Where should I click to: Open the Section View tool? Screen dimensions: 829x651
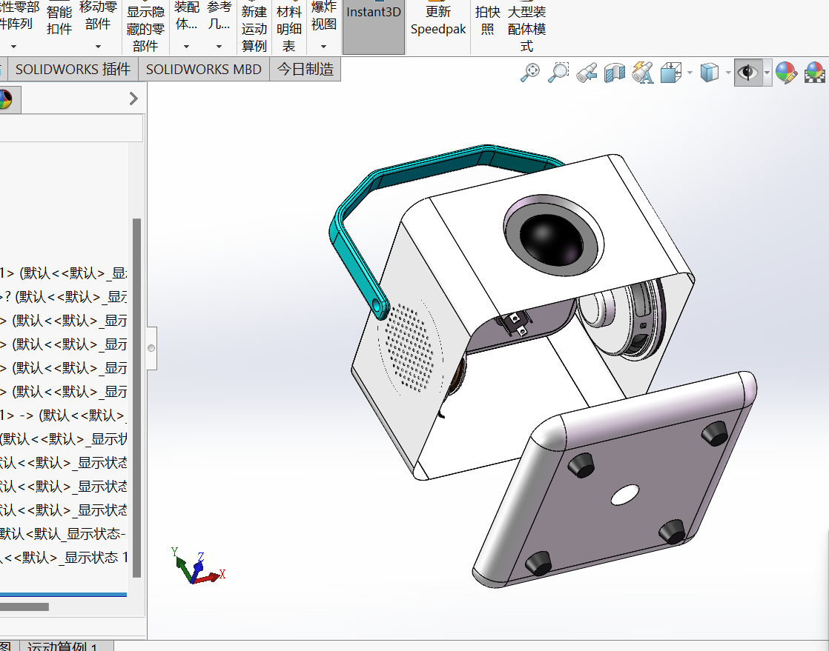[x=615, y=73]
